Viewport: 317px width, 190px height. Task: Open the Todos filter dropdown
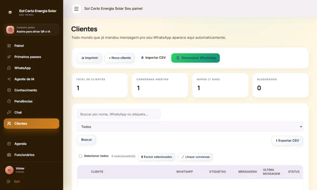[x=190, y=127]
